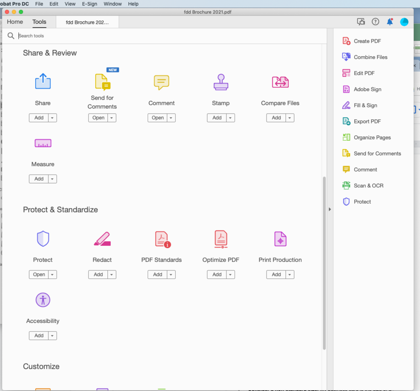Open Organize Pages from the right sidebar
Image resolution: width=420 pixels, height=391 pixels.
(366, 137)
